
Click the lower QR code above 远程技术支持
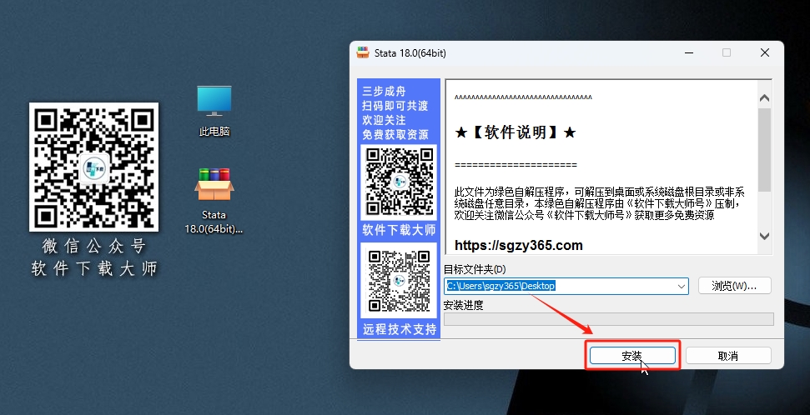tap(399, 280)
